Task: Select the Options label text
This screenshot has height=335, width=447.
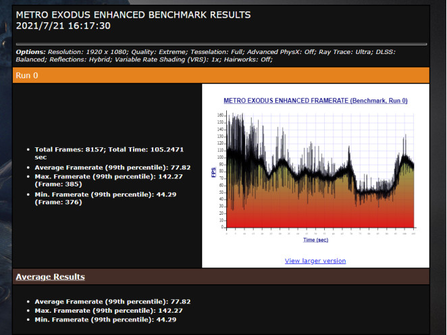Action: [31, 52]
